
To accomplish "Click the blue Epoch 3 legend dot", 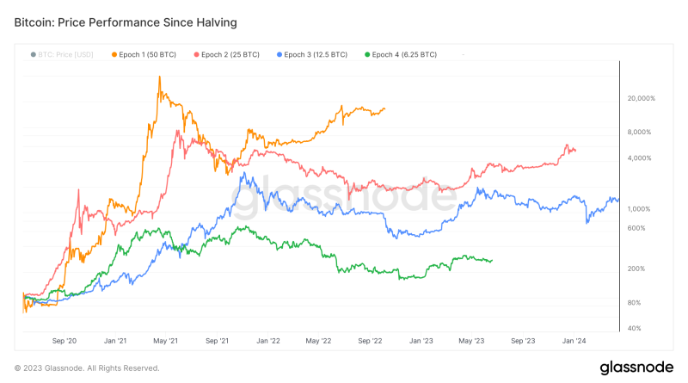I will pos(280,54).
